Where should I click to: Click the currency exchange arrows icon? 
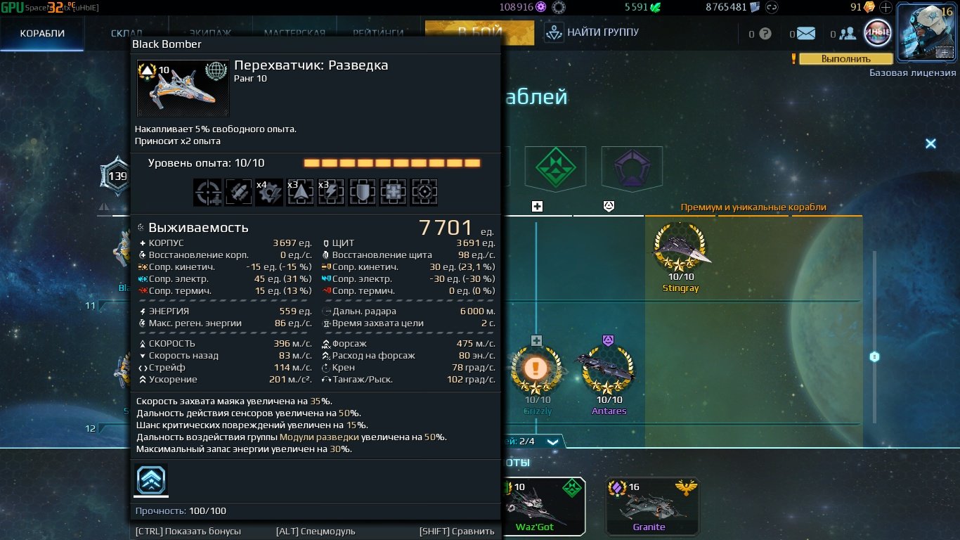pyautogui.click(x=772, y=8)
